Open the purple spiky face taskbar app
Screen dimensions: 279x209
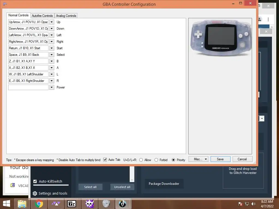pos(89,204)
